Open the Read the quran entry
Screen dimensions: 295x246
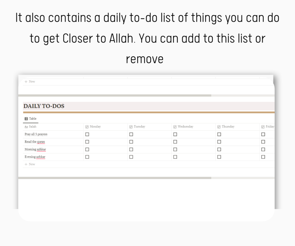[35, 142]
